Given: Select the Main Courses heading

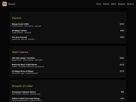Looking at the screenshot, I should (20, 52).
